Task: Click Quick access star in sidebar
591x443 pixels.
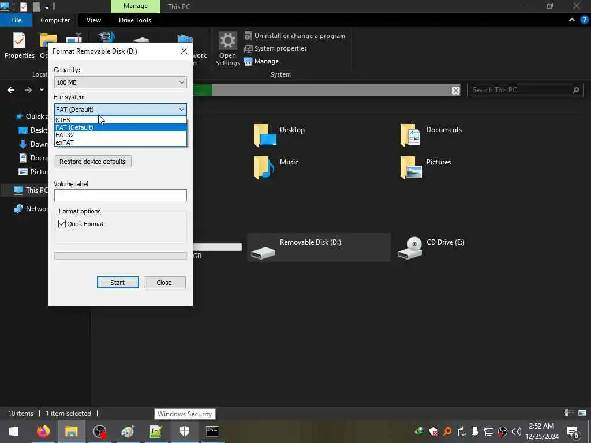Action: point(19,117)
